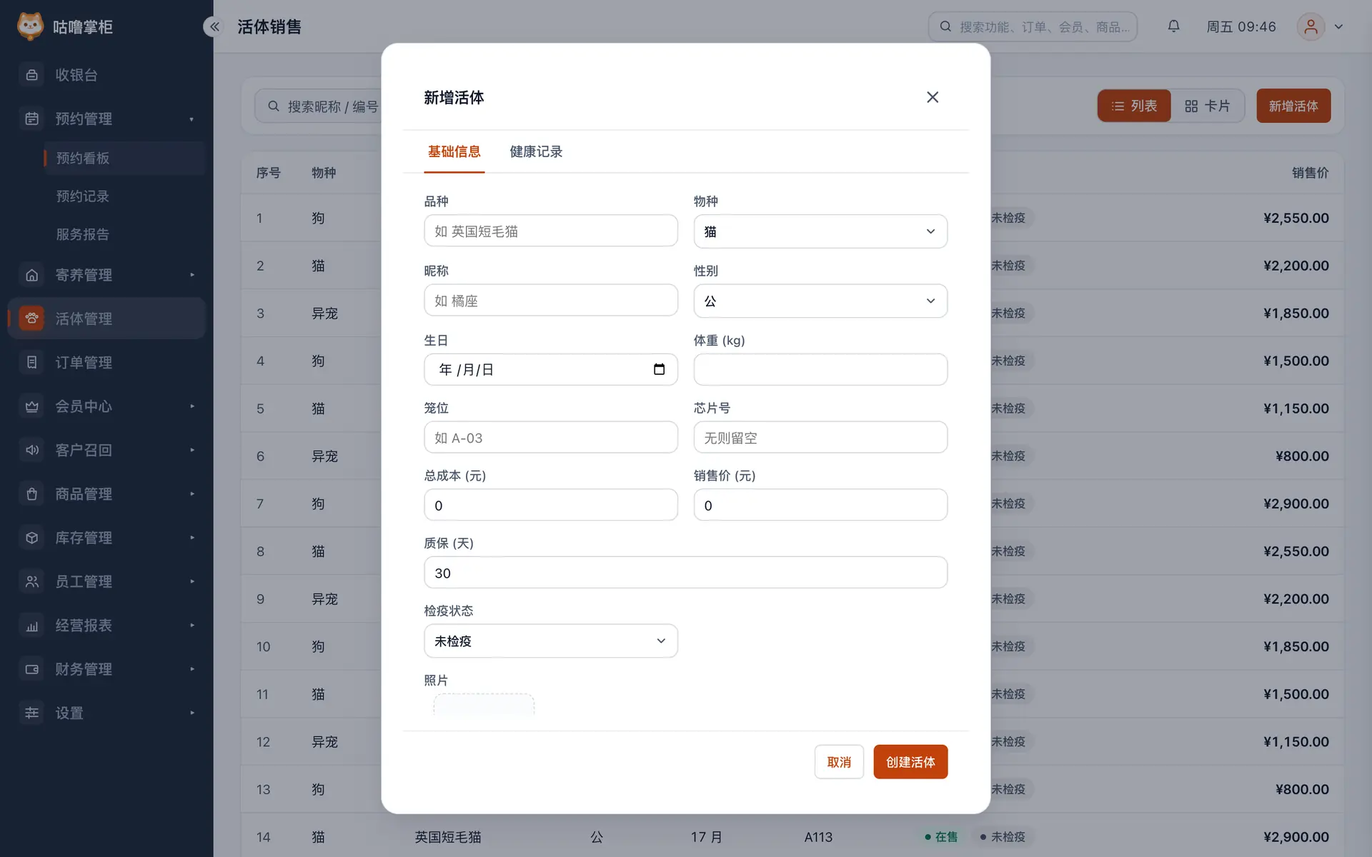Viewport: 1372px width, 857px height.
Task: Click the 预约管理 calendar icon
Action: (31, 119)
